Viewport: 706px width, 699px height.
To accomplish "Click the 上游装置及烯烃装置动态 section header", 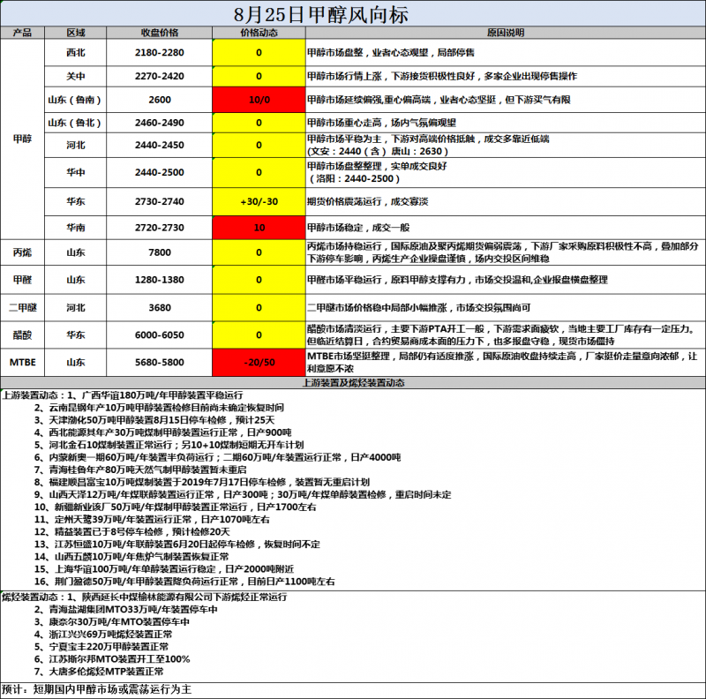I will (353, 383).
